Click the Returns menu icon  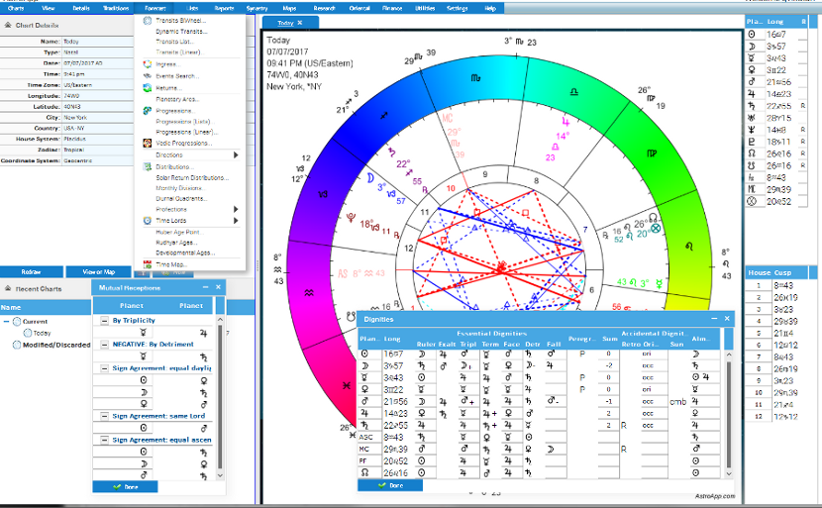pos(147,87)
